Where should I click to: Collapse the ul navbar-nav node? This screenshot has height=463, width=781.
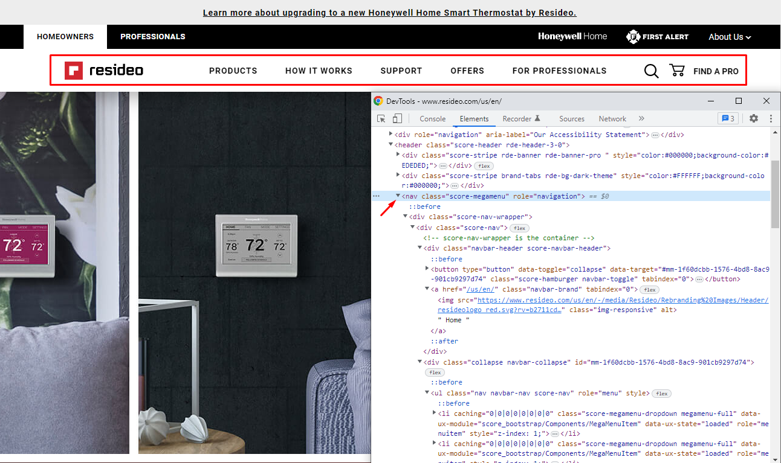click(427, 393)
